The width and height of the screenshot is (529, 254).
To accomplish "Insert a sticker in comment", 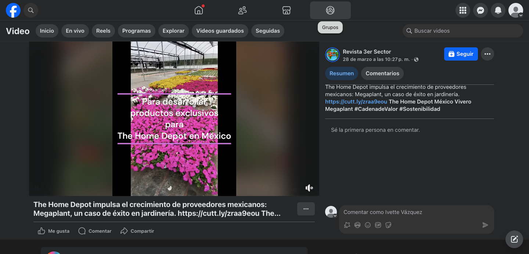I will 388,225.
